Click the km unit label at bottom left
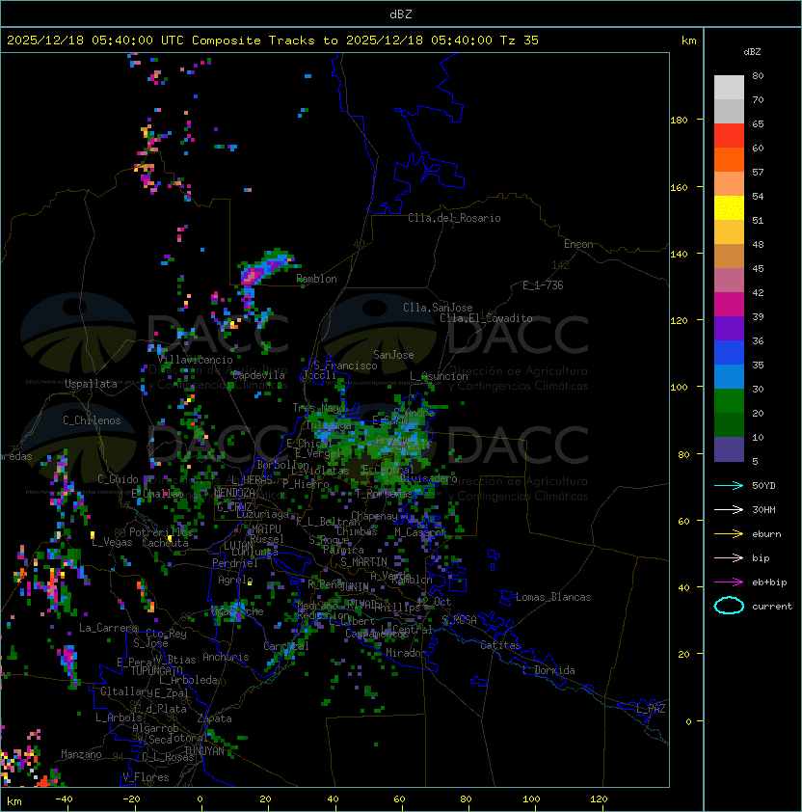 [x=14, y=801]
